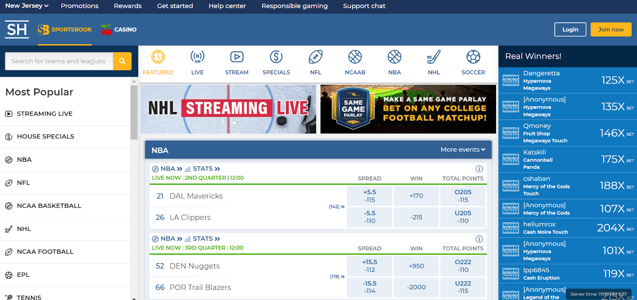Click slot icon beside Dangeretta winner
637x300 pixels.
[510, 80]
